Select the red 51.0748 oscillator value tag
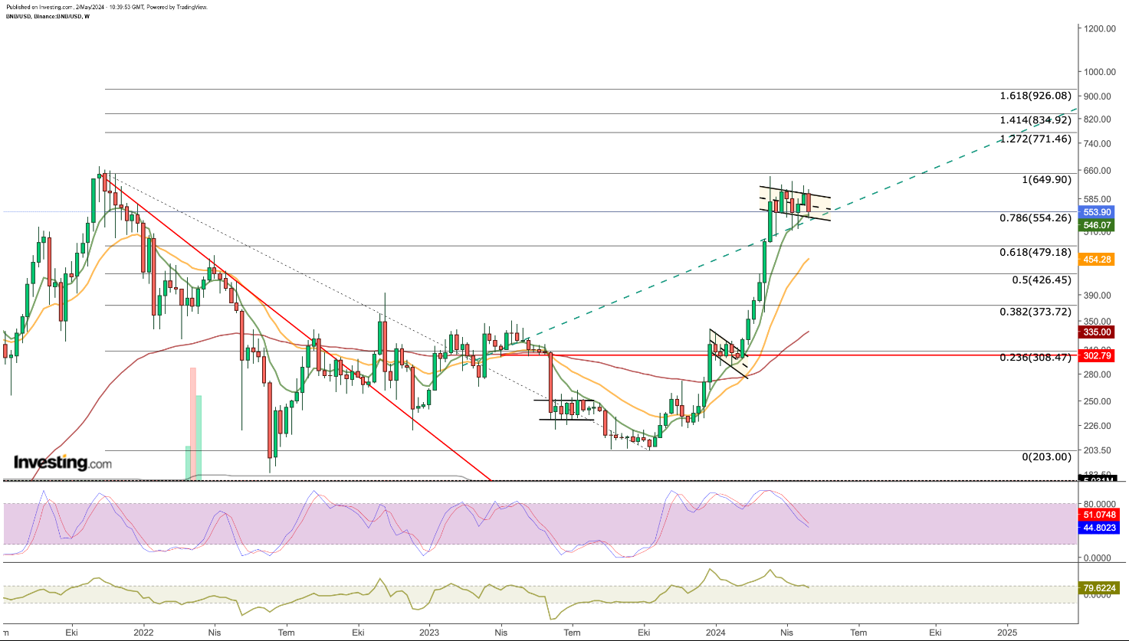Image resolution: width=1129 pixels, height=641 pixels. coord(1099,514)
